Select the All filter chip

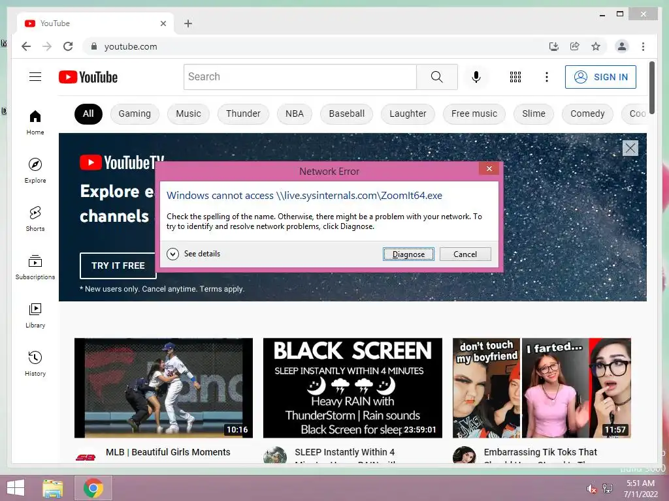pyautogui.click(x=88, y=114)
